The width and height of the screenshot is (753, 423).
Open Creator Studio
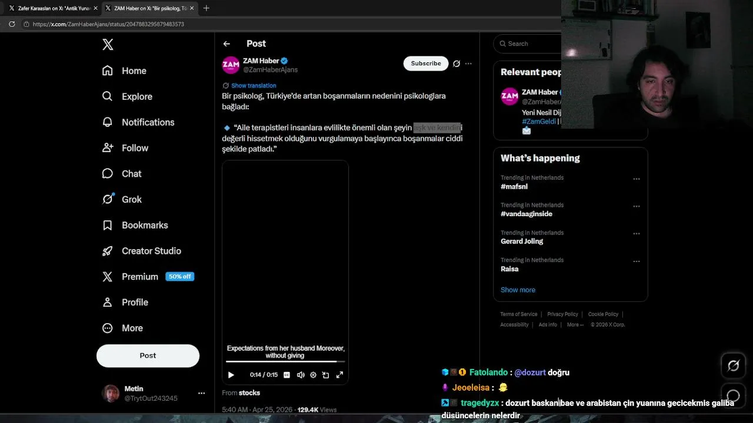click(x=141, y=251)
